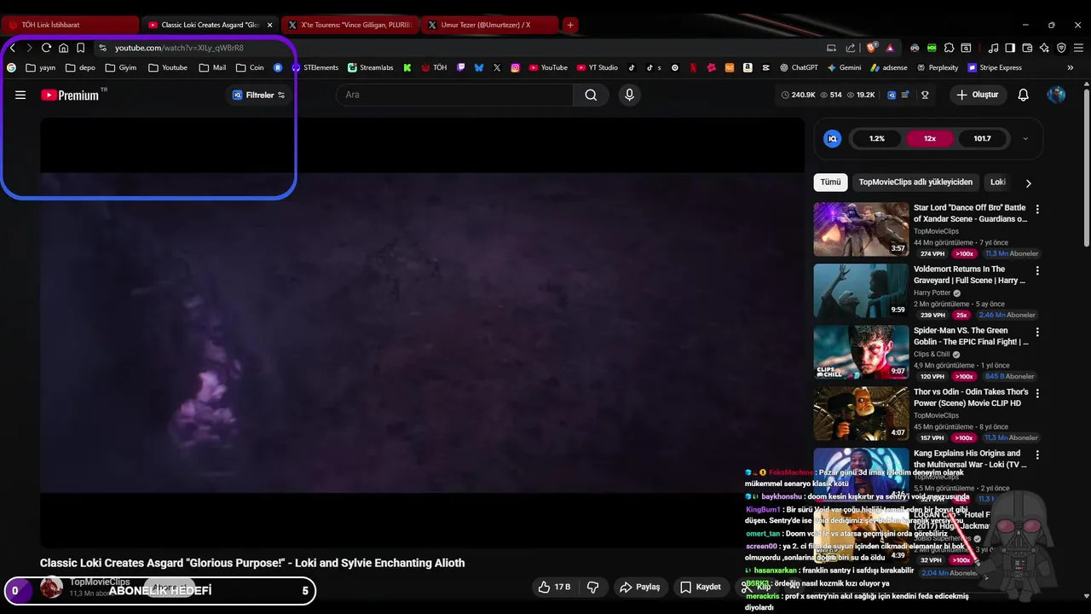Screen dimensions: 1091x614
Task: Click the Kaydet save button
Action: tap(700, 587)
